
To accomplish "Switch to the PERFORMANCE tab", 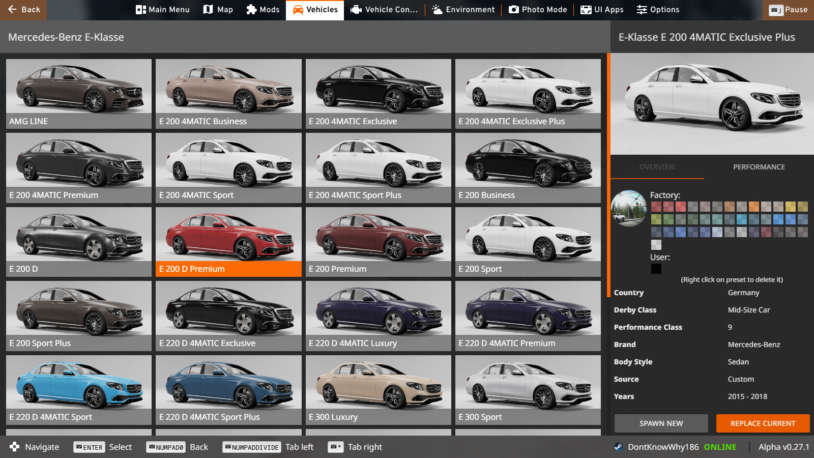I will tap(759, 167).
